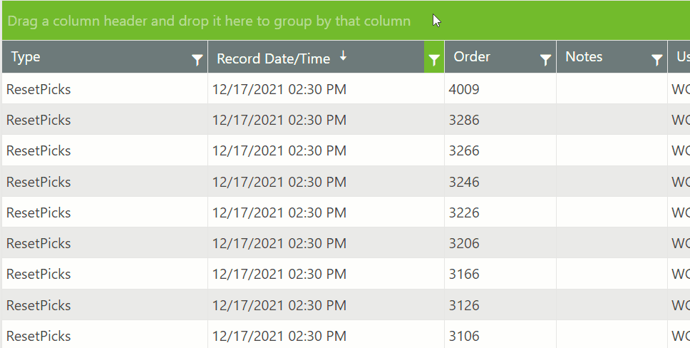Click the sort arrow in Record Date/Time header

click(x=343, y=56)
